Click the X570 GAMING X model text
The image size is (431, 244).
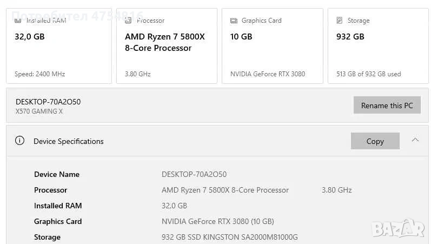pyautogui.click(x=39, y=111)
